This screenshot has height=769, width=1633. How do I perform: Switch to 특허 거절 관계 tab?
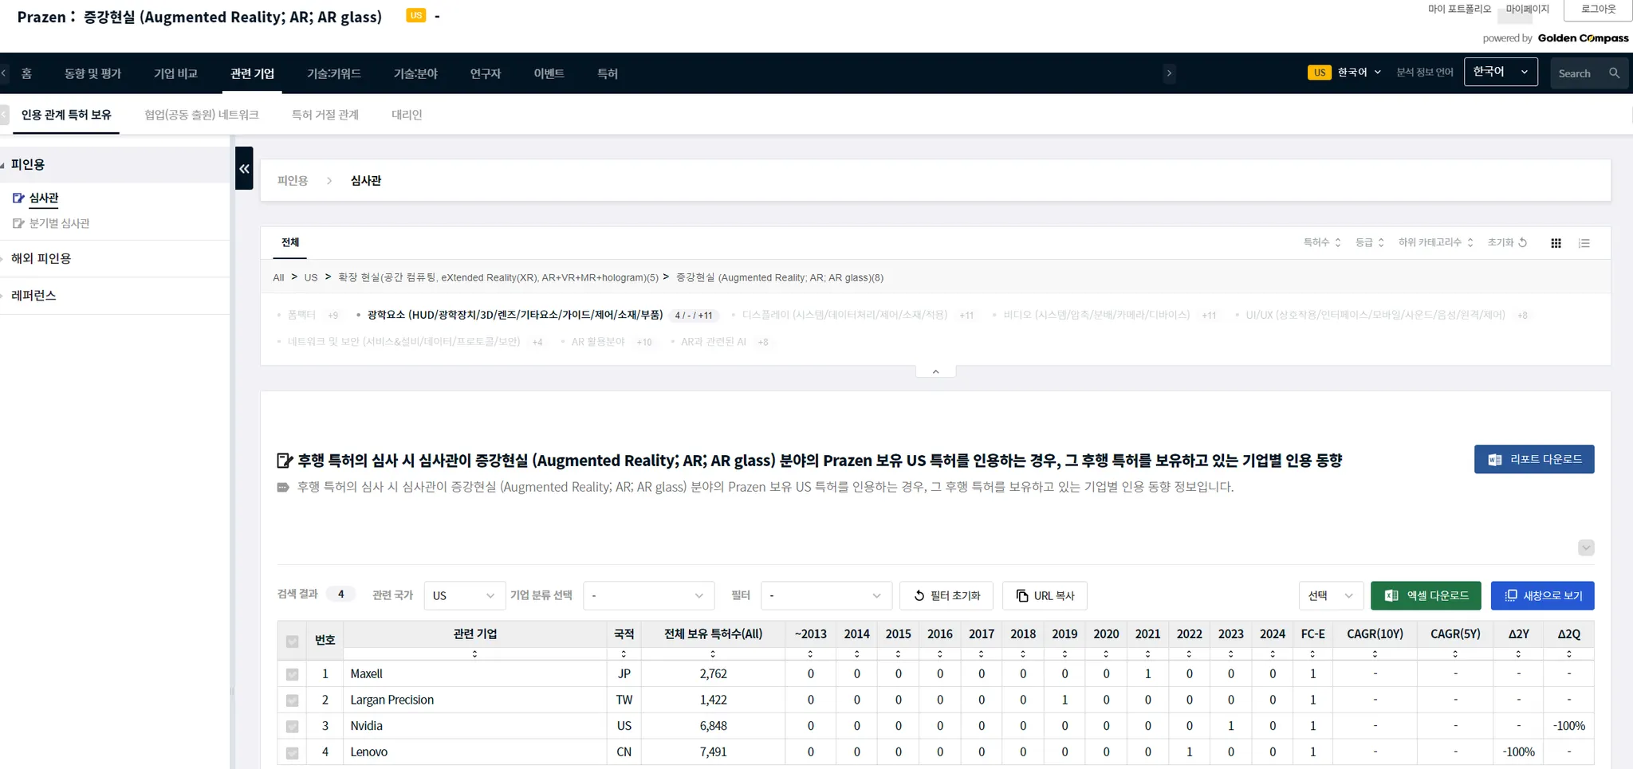325,115
